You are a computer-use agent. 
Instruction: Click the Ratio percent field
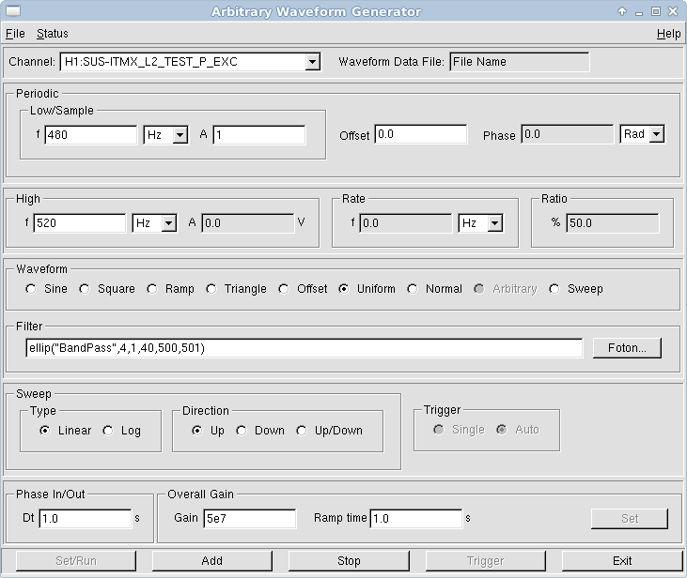(x=613, y=223)
